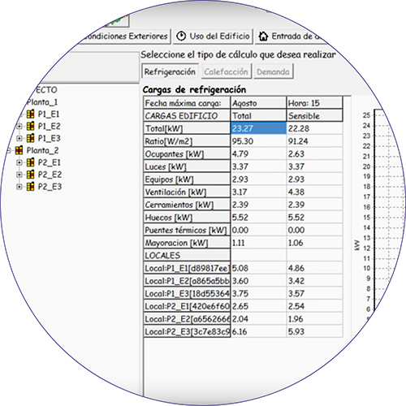Select the highlighted Total 23.27 cell
406x406 pixels.
click(x=258, y=128)
